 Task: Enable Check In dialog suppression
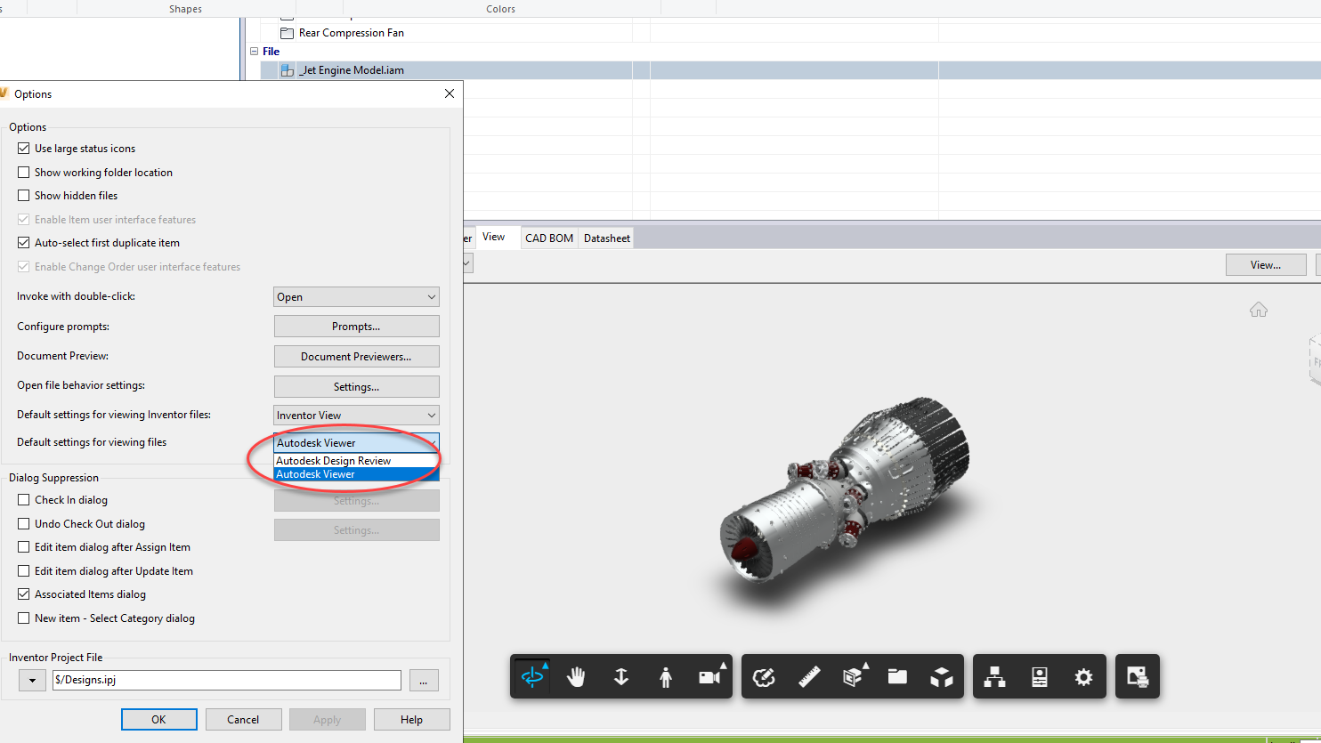[24, 500]
